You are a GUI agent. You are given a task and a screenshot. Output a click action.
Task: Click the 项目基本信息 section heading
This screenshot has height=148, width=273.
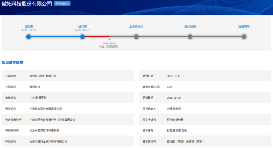12,62
